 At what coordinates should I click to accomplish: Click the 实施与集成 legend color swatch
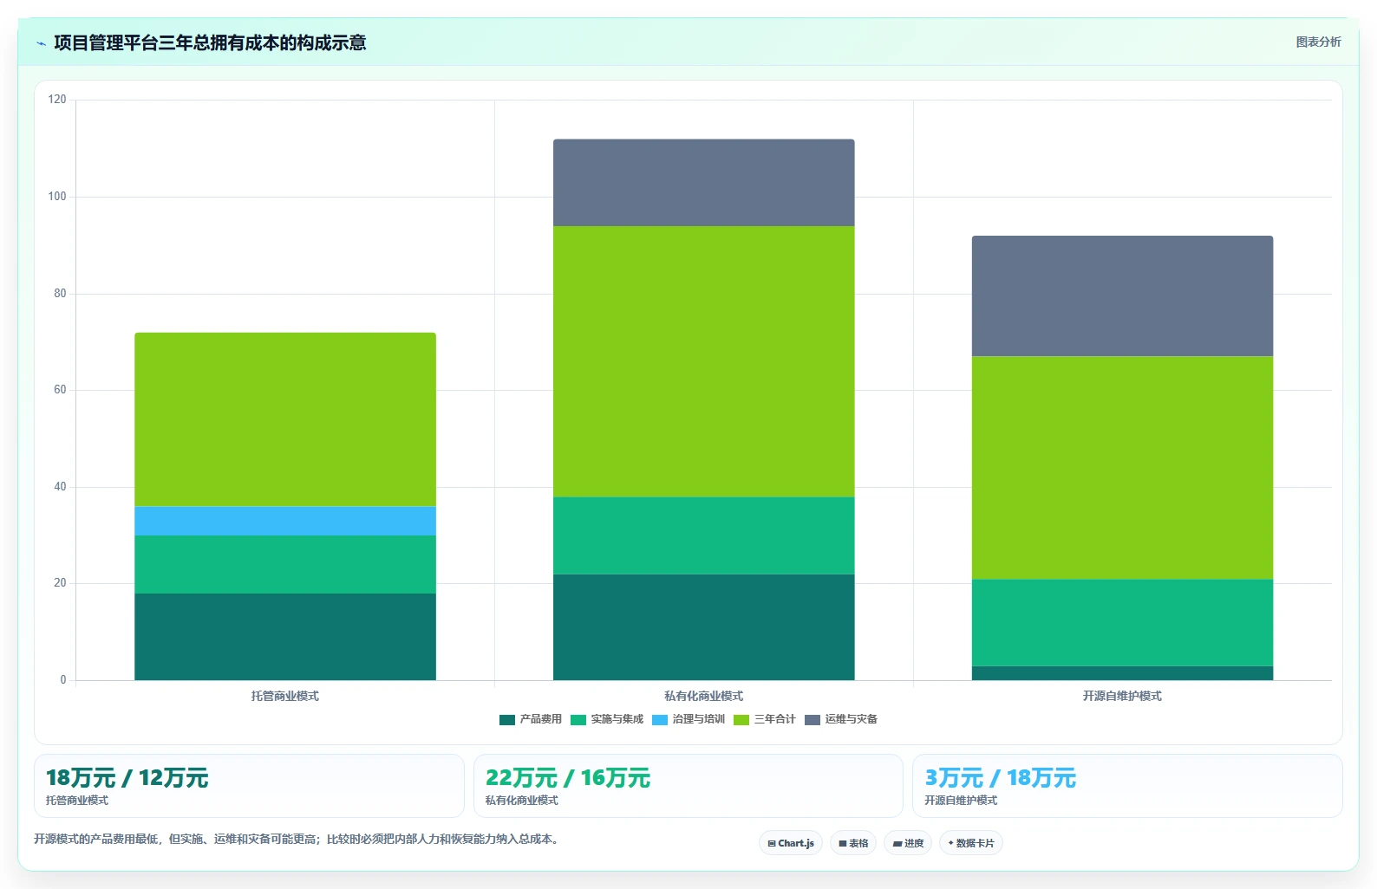click(x=578, y=720)
